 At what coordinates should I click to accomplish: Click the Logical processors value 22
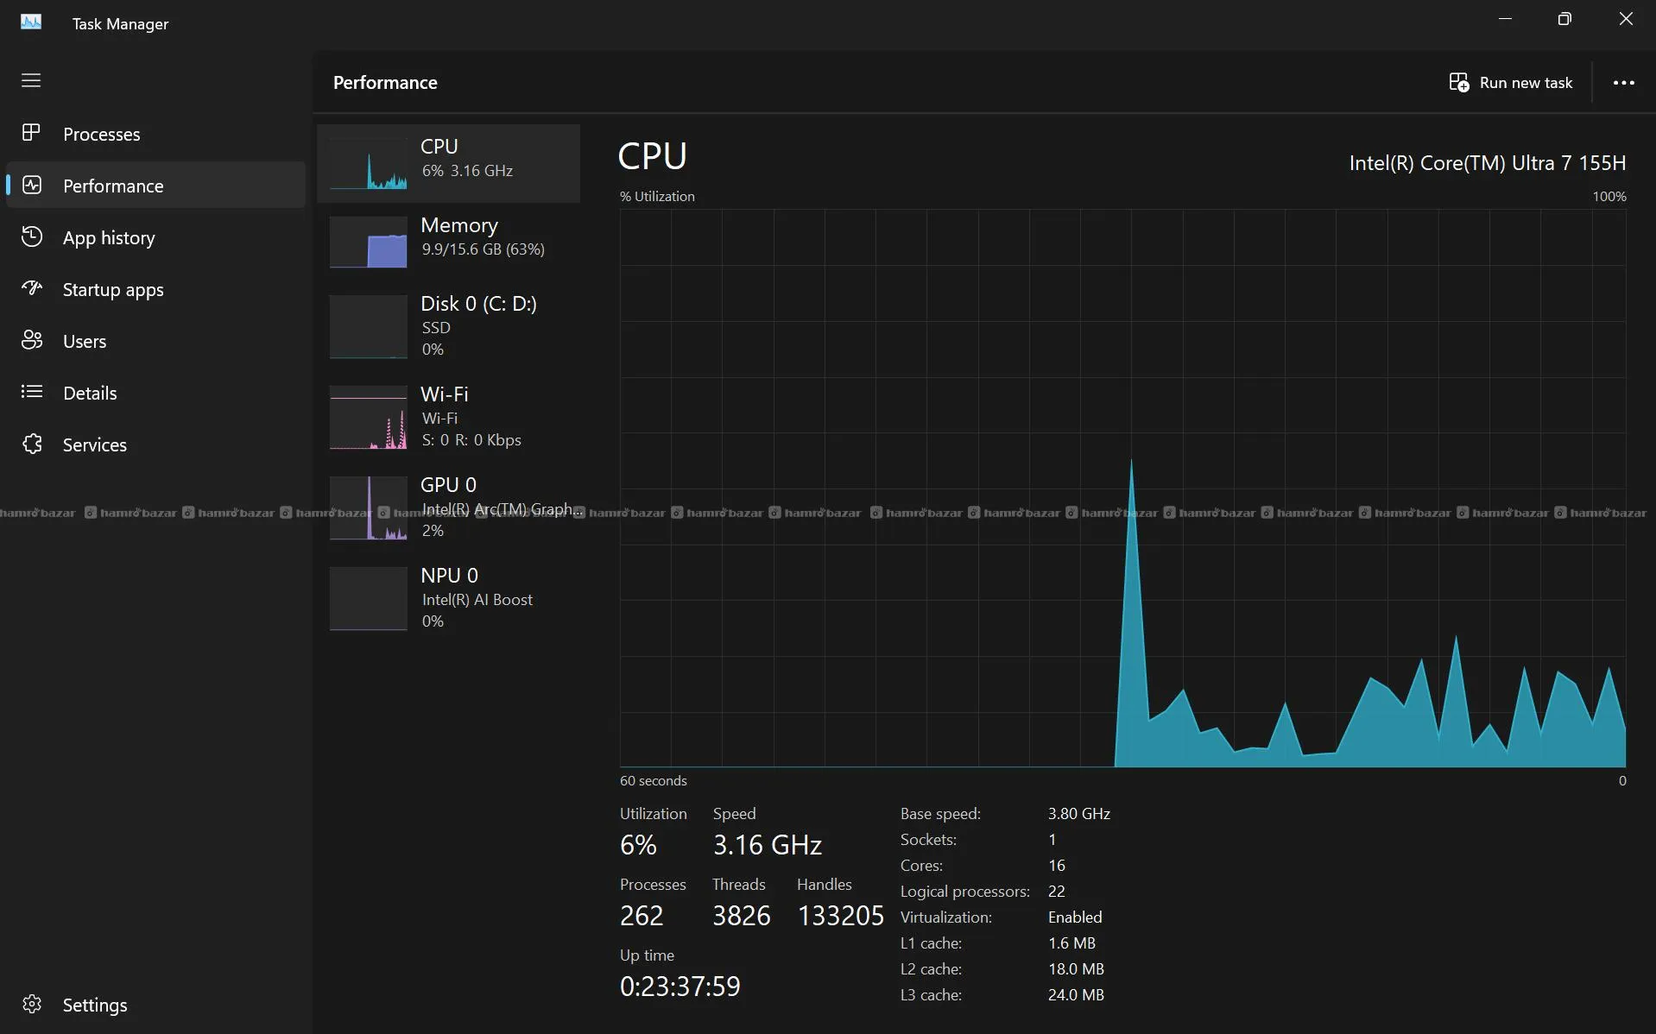pos(1057,892)
